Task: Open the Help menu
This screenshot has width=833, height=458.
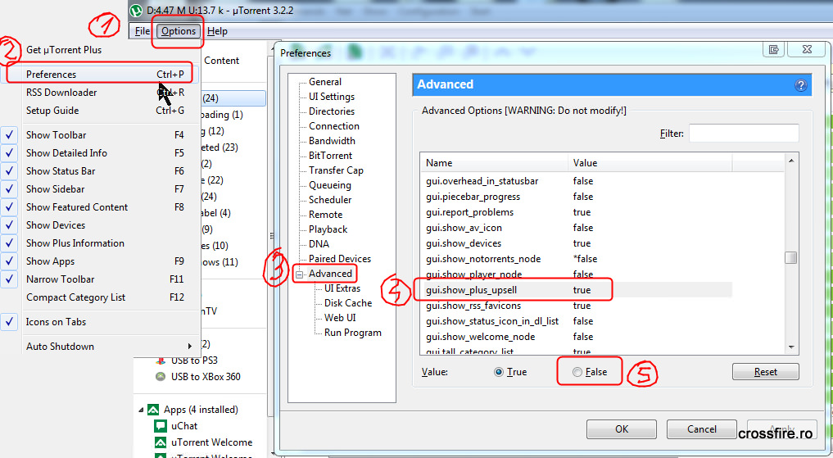Action: 217,31
